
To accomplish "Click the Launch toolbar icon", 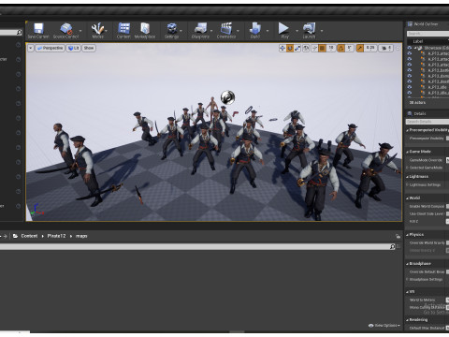I will tap(309, 28).
